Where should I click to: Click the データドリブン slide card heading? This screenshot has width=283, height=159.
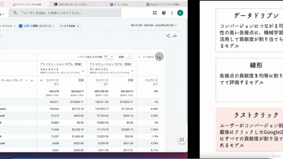pos(256,15)
